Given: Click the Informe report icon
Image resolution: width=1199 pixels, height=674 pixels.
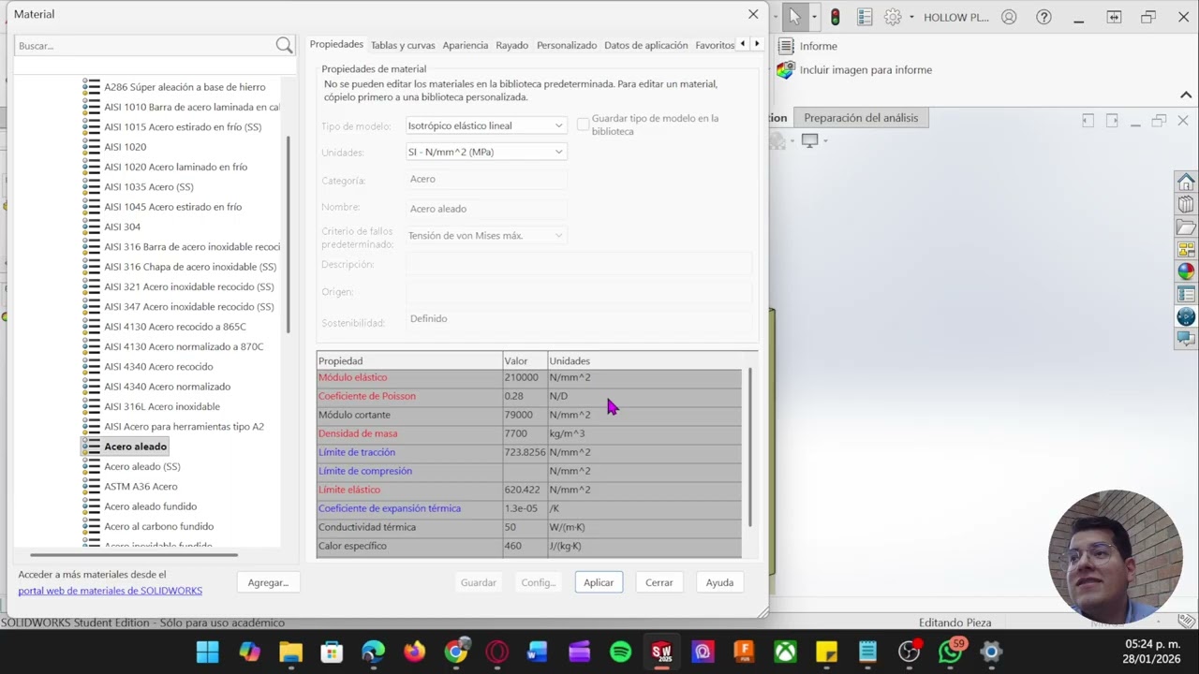Looking at the screenshot, I should pos(787,46).
